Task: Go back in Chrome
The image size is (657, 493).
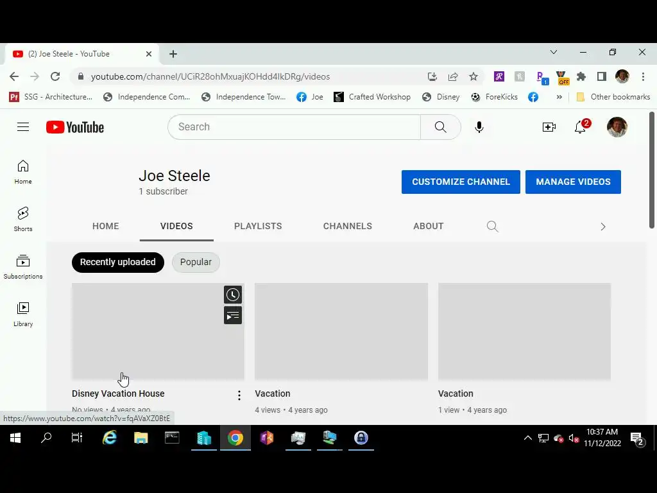Action: coord(14,76)
